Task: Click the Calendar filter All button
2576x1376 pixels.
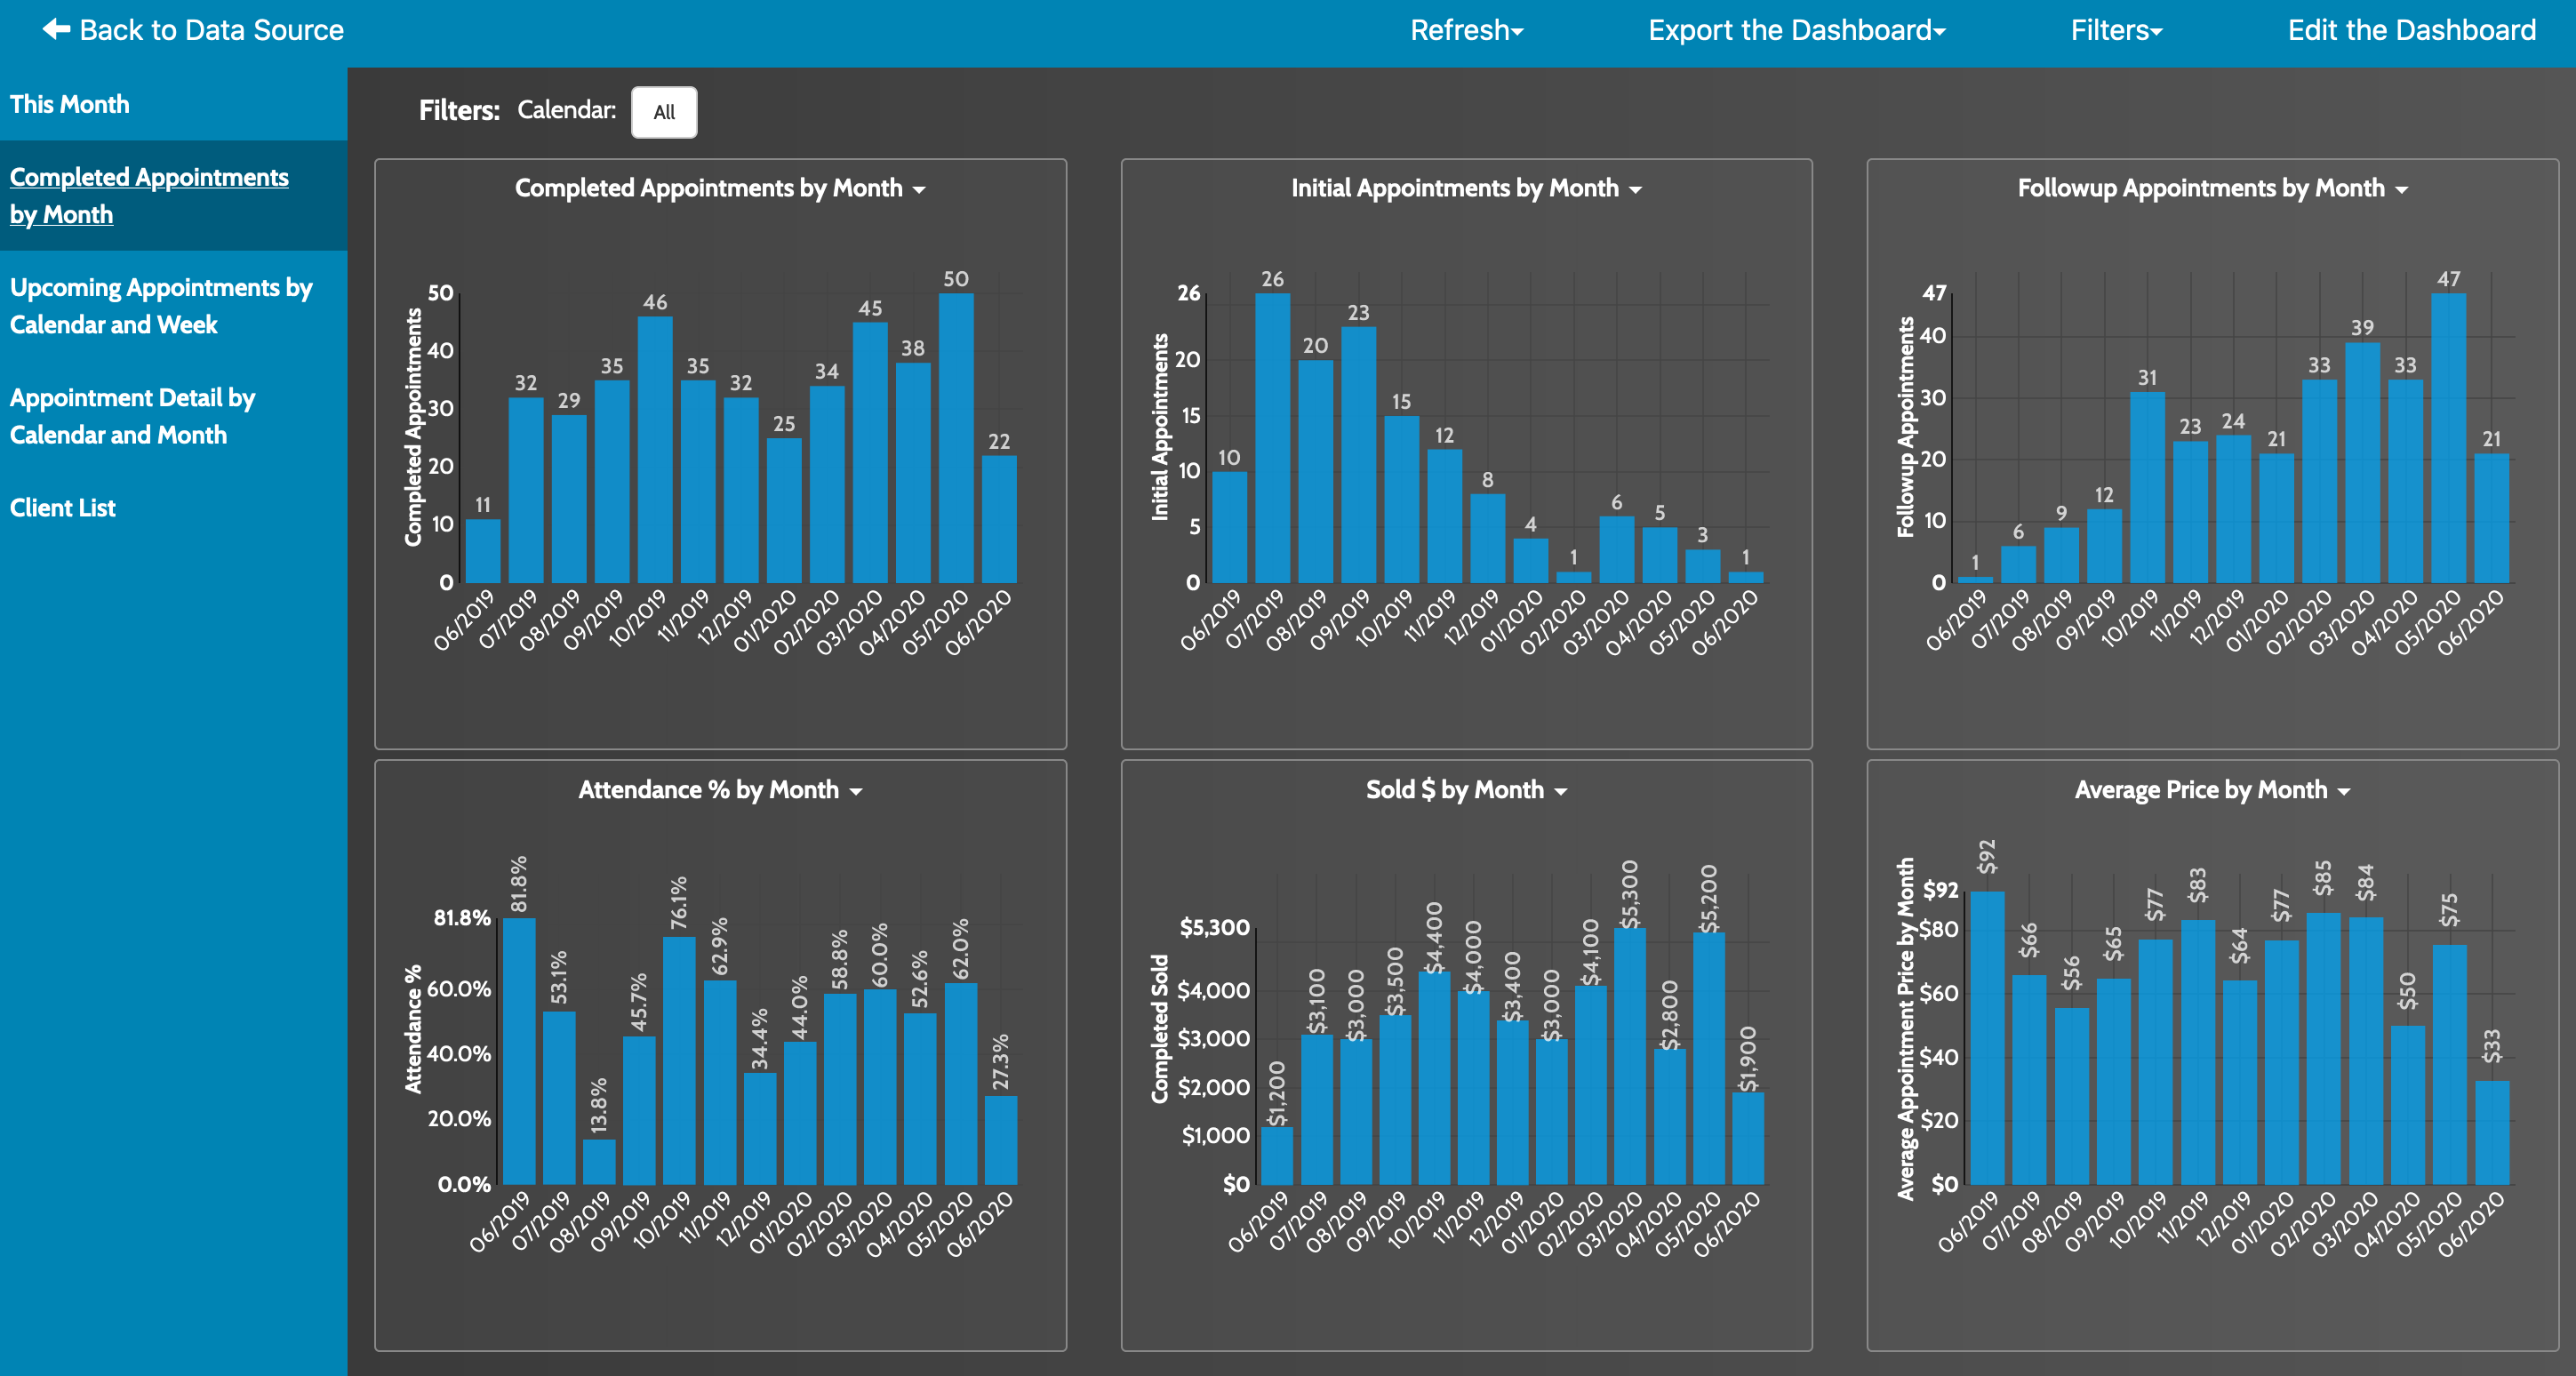Action: click(x=664, y=112)
